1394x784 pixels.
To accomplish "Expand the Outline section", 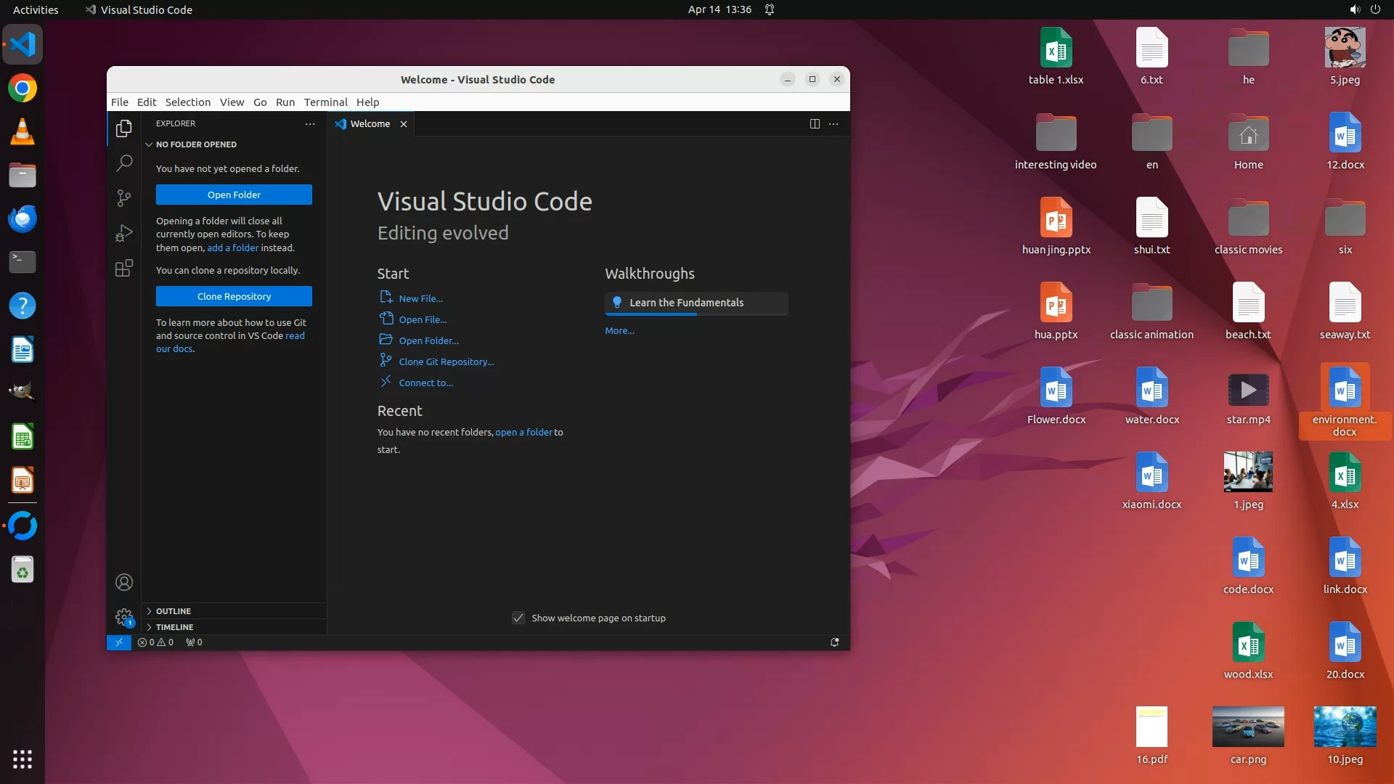I will [x=149, y=611].
